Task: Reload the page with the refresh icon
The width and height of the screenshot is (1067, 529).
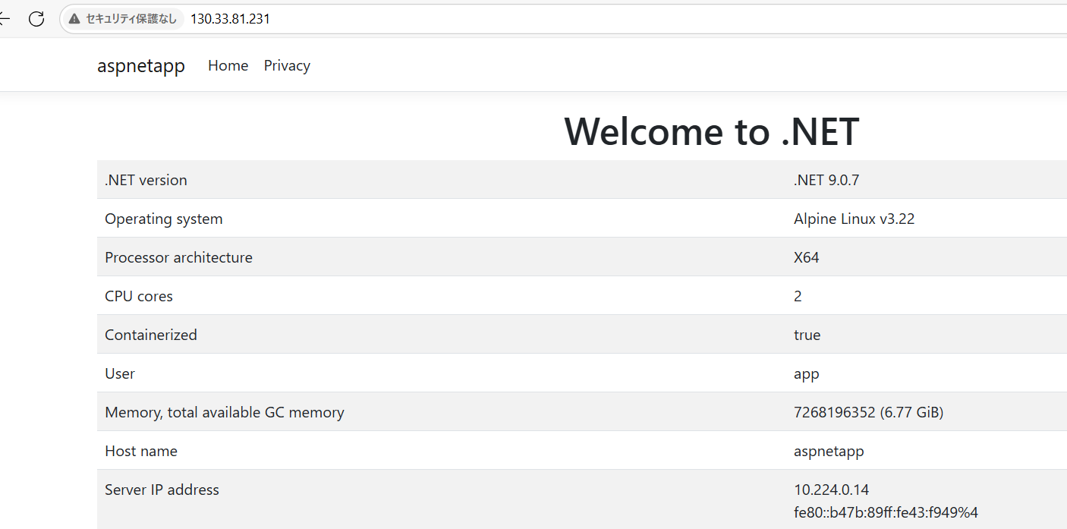Action: [36, 19]
